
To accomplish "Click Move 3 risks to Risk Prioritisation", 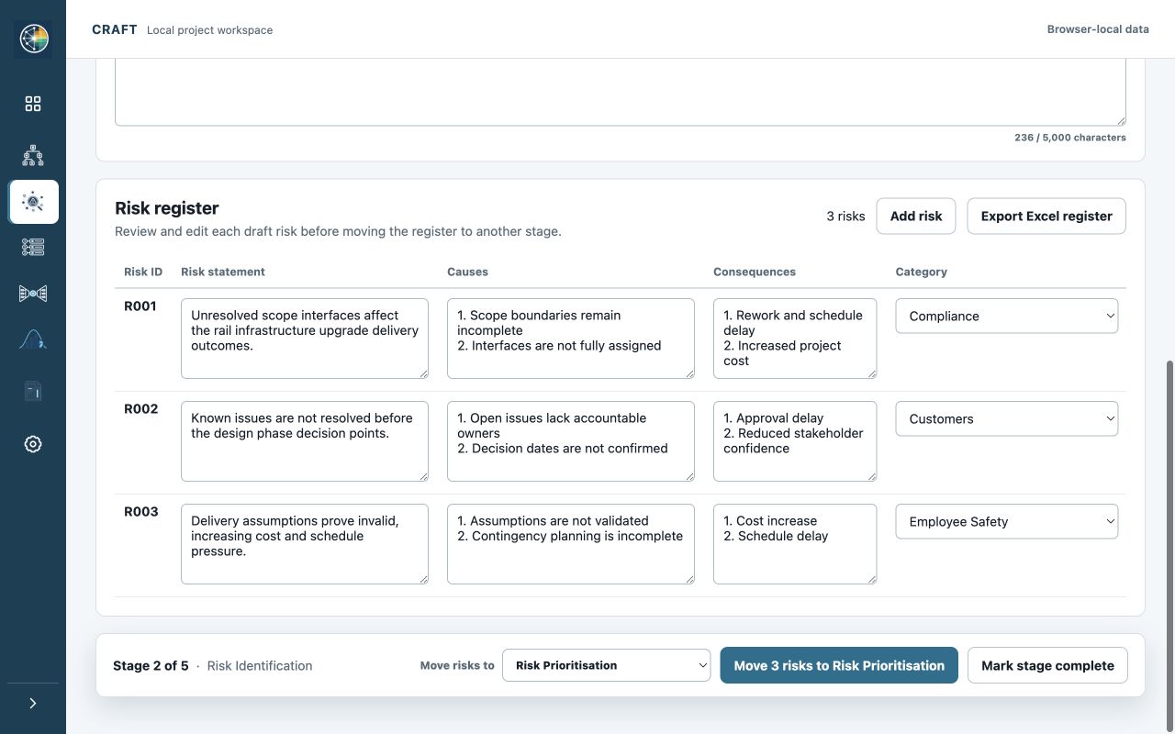I will pos(839,665).
